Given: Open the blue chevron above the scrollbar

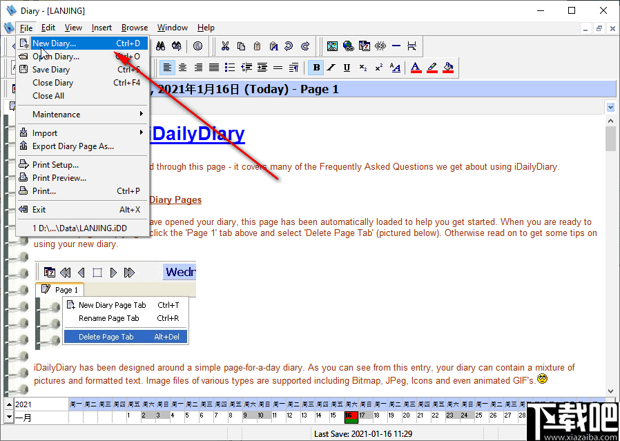Looking at the screenshot, I should coord(610,107).
